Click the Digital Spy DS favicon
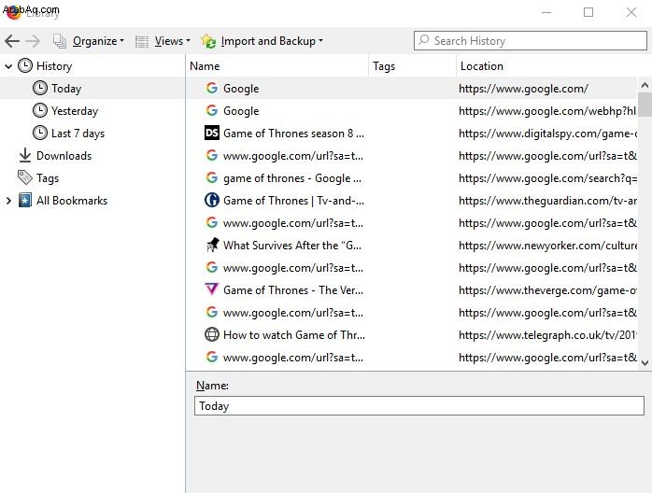Viewport: 652px width, 493px height. pos(212,133)
